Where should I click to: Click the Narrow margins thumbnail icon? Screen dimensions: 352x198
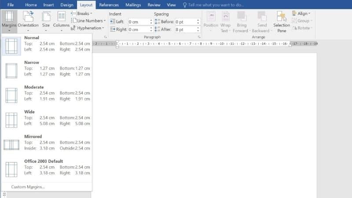pyautogui.click(x=11, y=71)
